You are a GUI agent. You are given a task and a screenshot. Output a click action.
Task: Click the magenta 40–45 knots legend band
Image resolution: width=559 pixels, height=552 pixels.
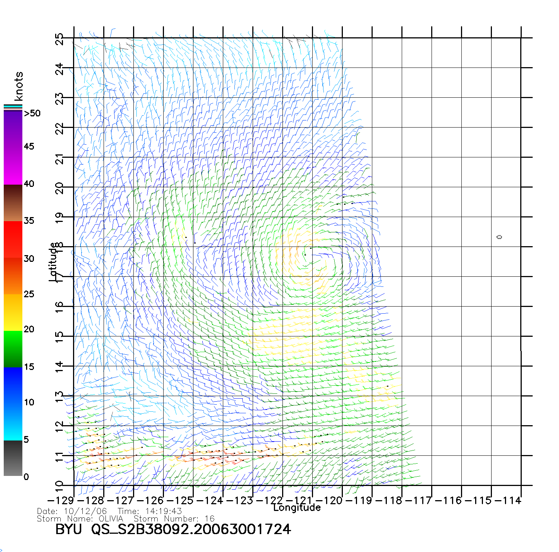(13, 166)
